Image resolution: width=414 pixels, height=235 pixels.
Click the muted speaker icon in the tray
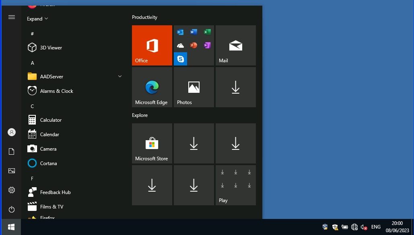(364, 227)
